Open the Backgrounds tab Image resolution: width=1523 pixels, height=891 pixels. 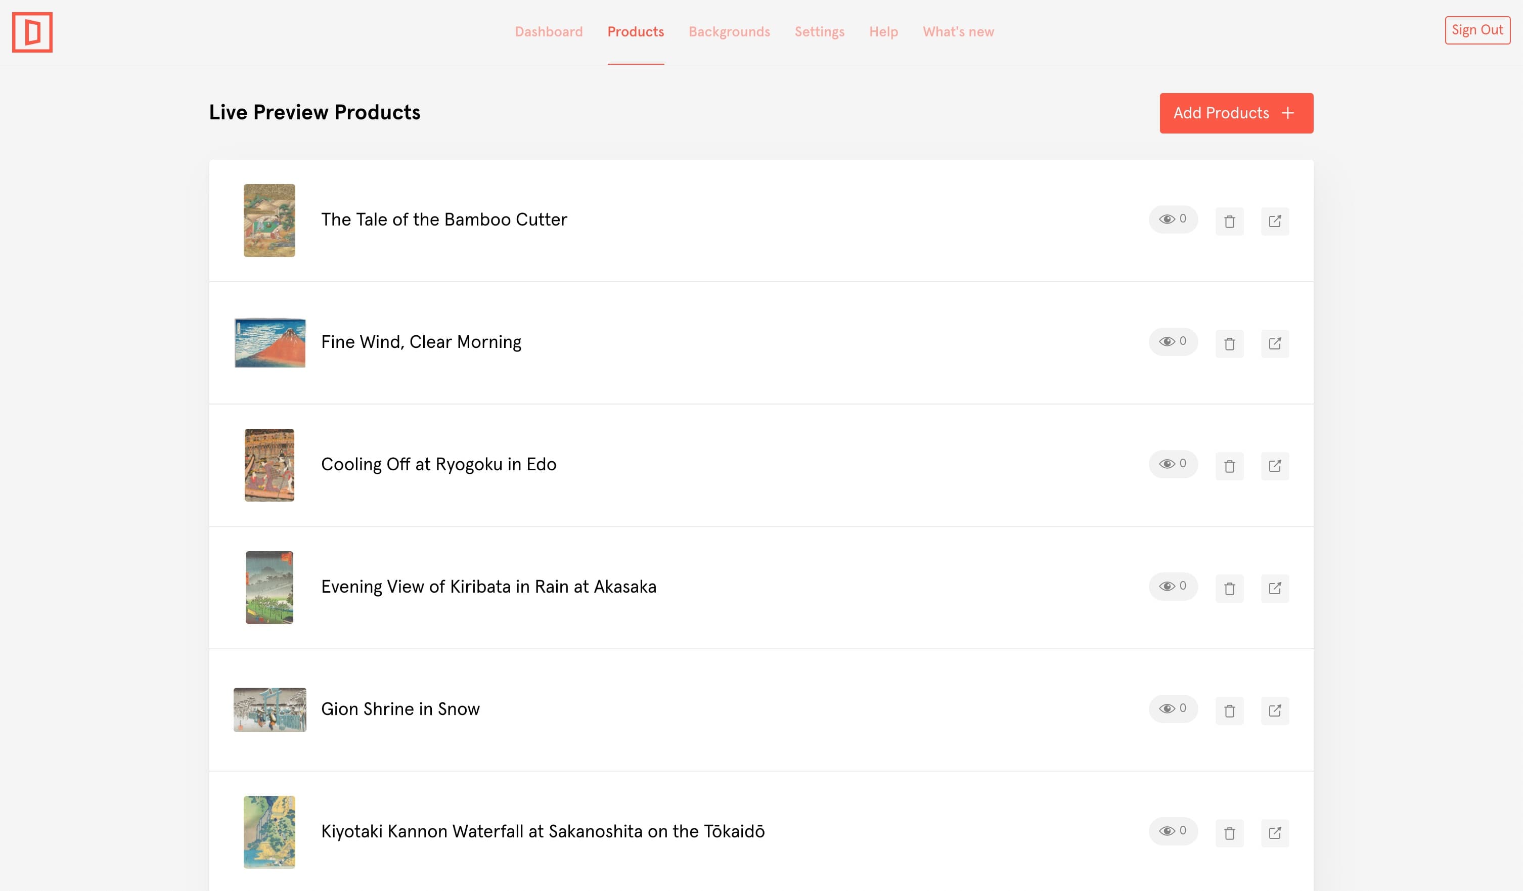coord(729,31)
